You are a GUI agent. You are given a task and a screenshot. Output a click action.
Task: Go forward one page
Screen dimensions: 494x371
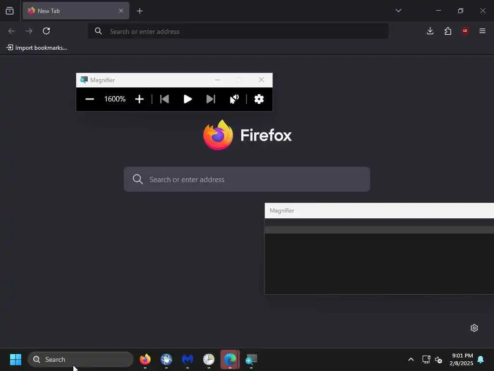29,31
